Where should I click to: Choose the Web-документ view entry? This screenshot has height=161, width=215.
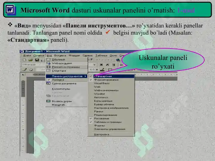click(67, 63)
